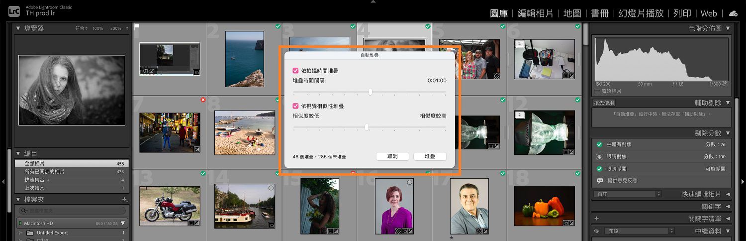Click the 眼睛對焦 face icon
Screen dimensions: 746x241
599,156
